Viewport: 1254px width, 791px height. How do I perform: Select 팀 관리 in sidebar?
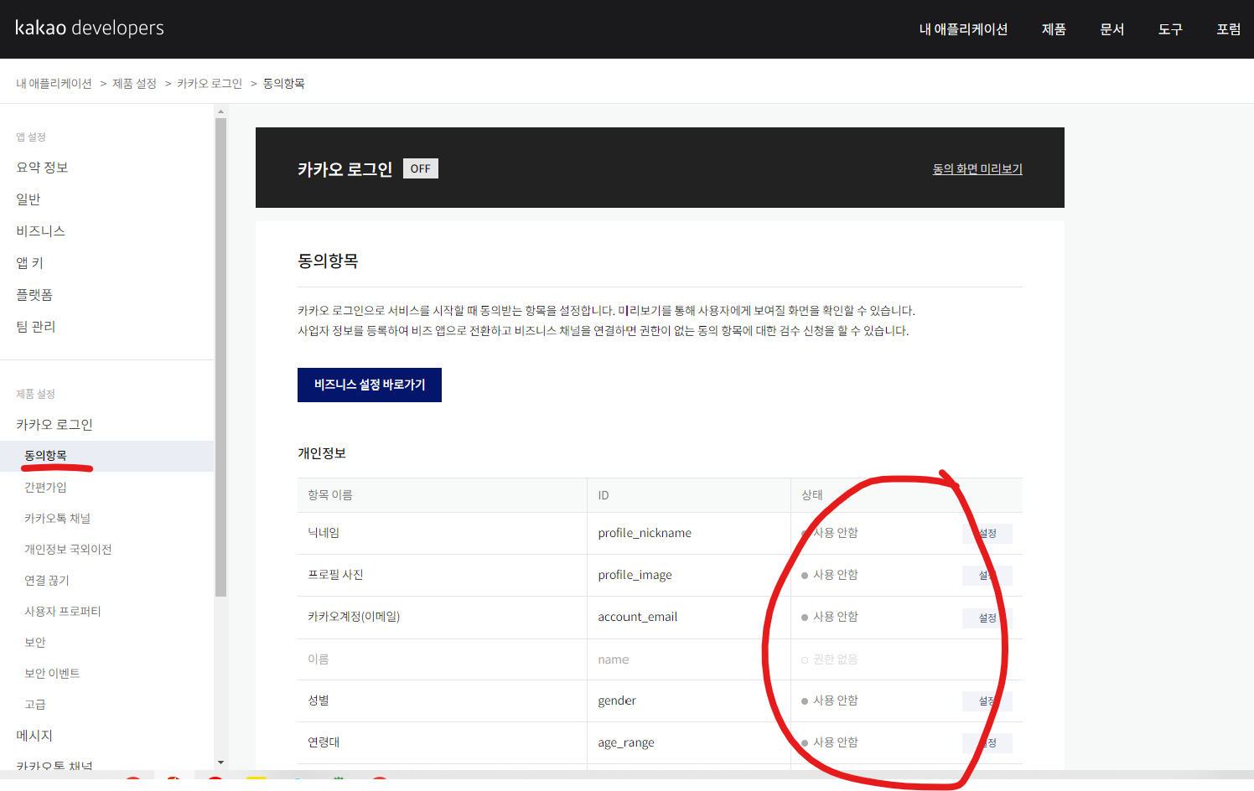point(36,327)
